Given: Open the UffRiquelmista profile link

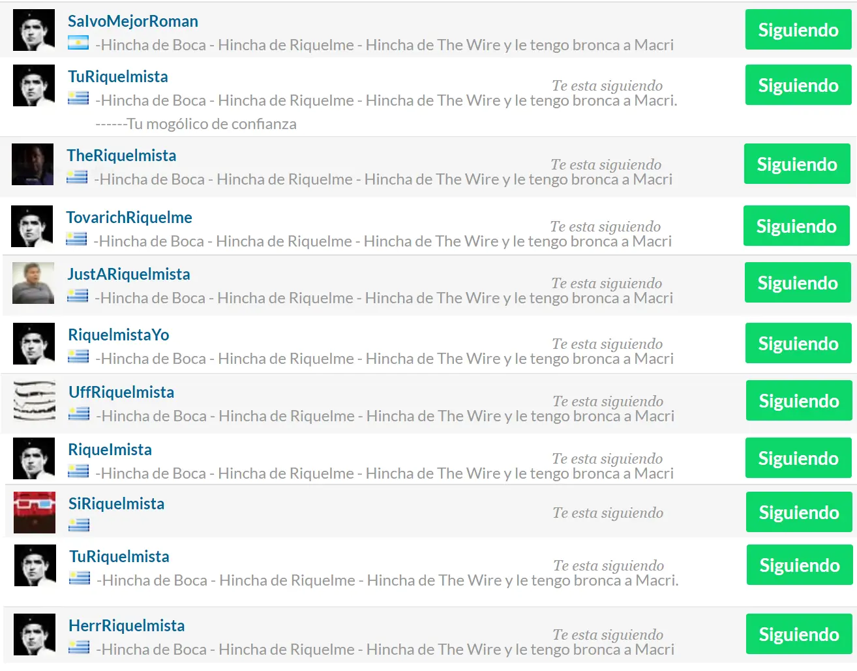Looking at the screenshot, I should click(121, 392).
